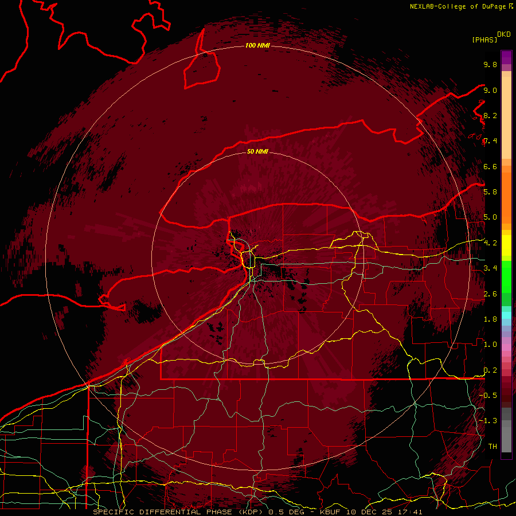Click the pink band on the color scale
The width and height of the screenshot is (516, 516).
[506, 347]
